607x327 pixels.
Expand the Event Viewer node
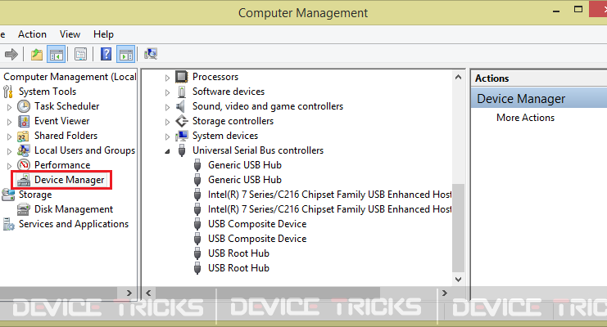click(x=9, y=122)
